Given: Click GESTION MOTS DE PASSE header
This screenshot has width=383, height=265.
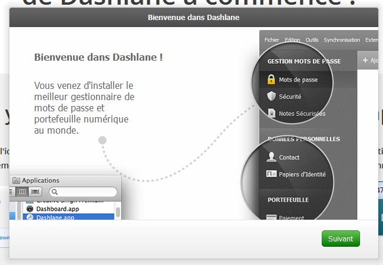Looking at the screenshot, I should point(304,61).
